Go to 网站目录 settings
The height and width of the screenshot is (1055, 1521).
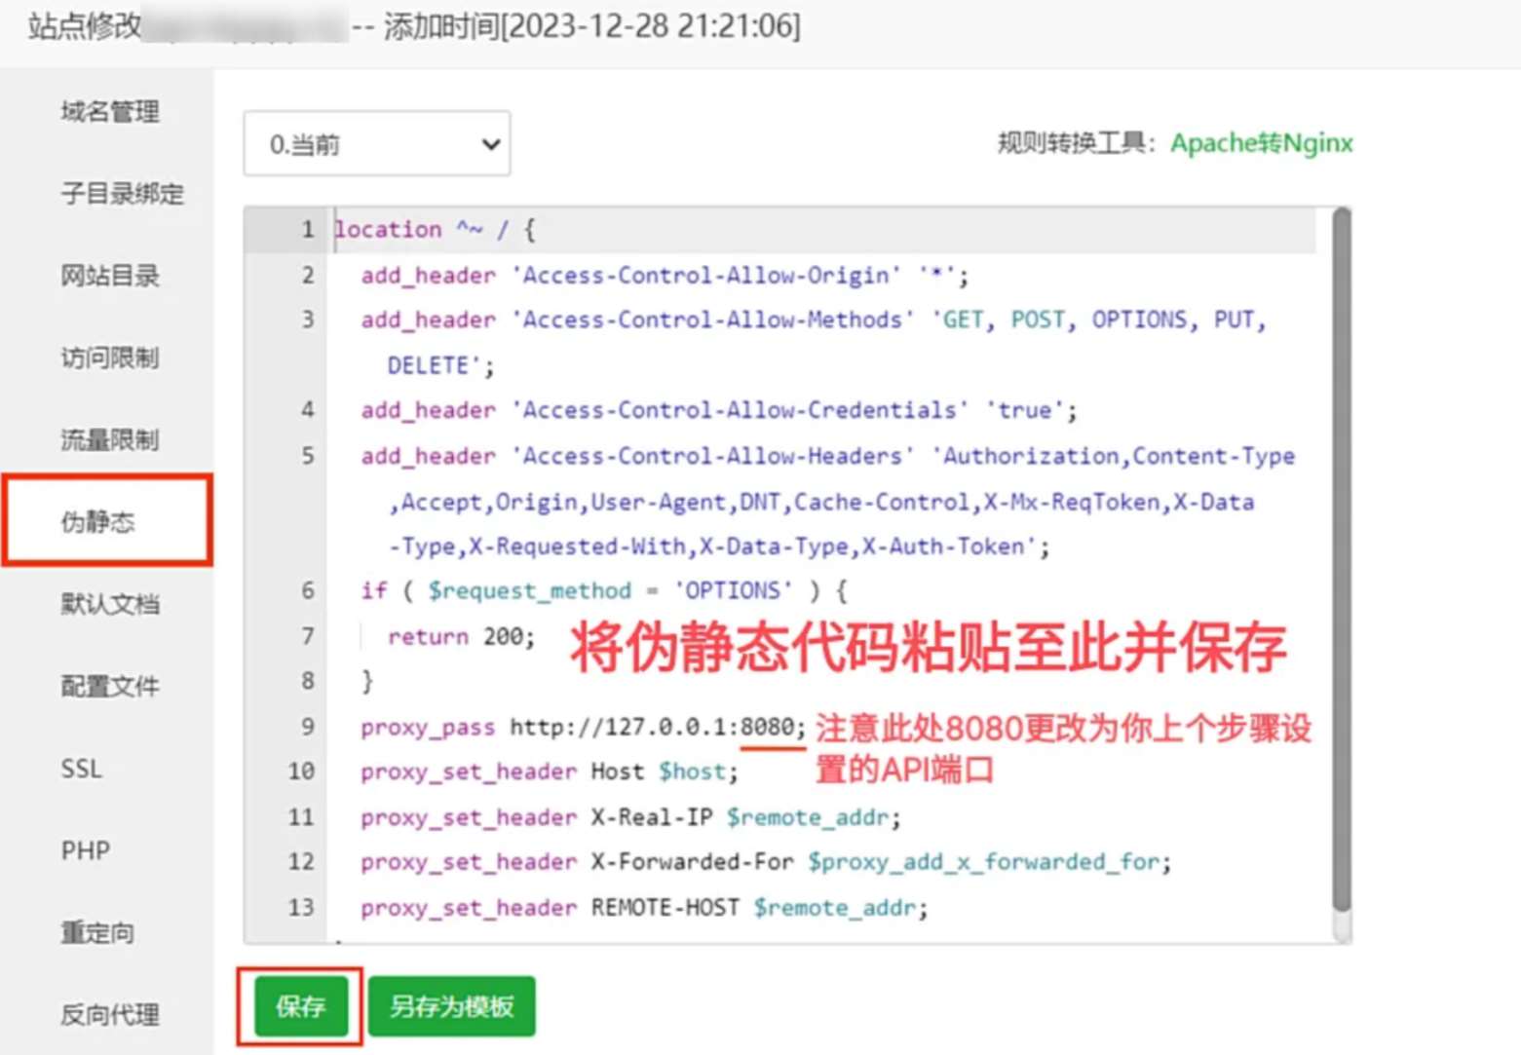pos(109,276)
